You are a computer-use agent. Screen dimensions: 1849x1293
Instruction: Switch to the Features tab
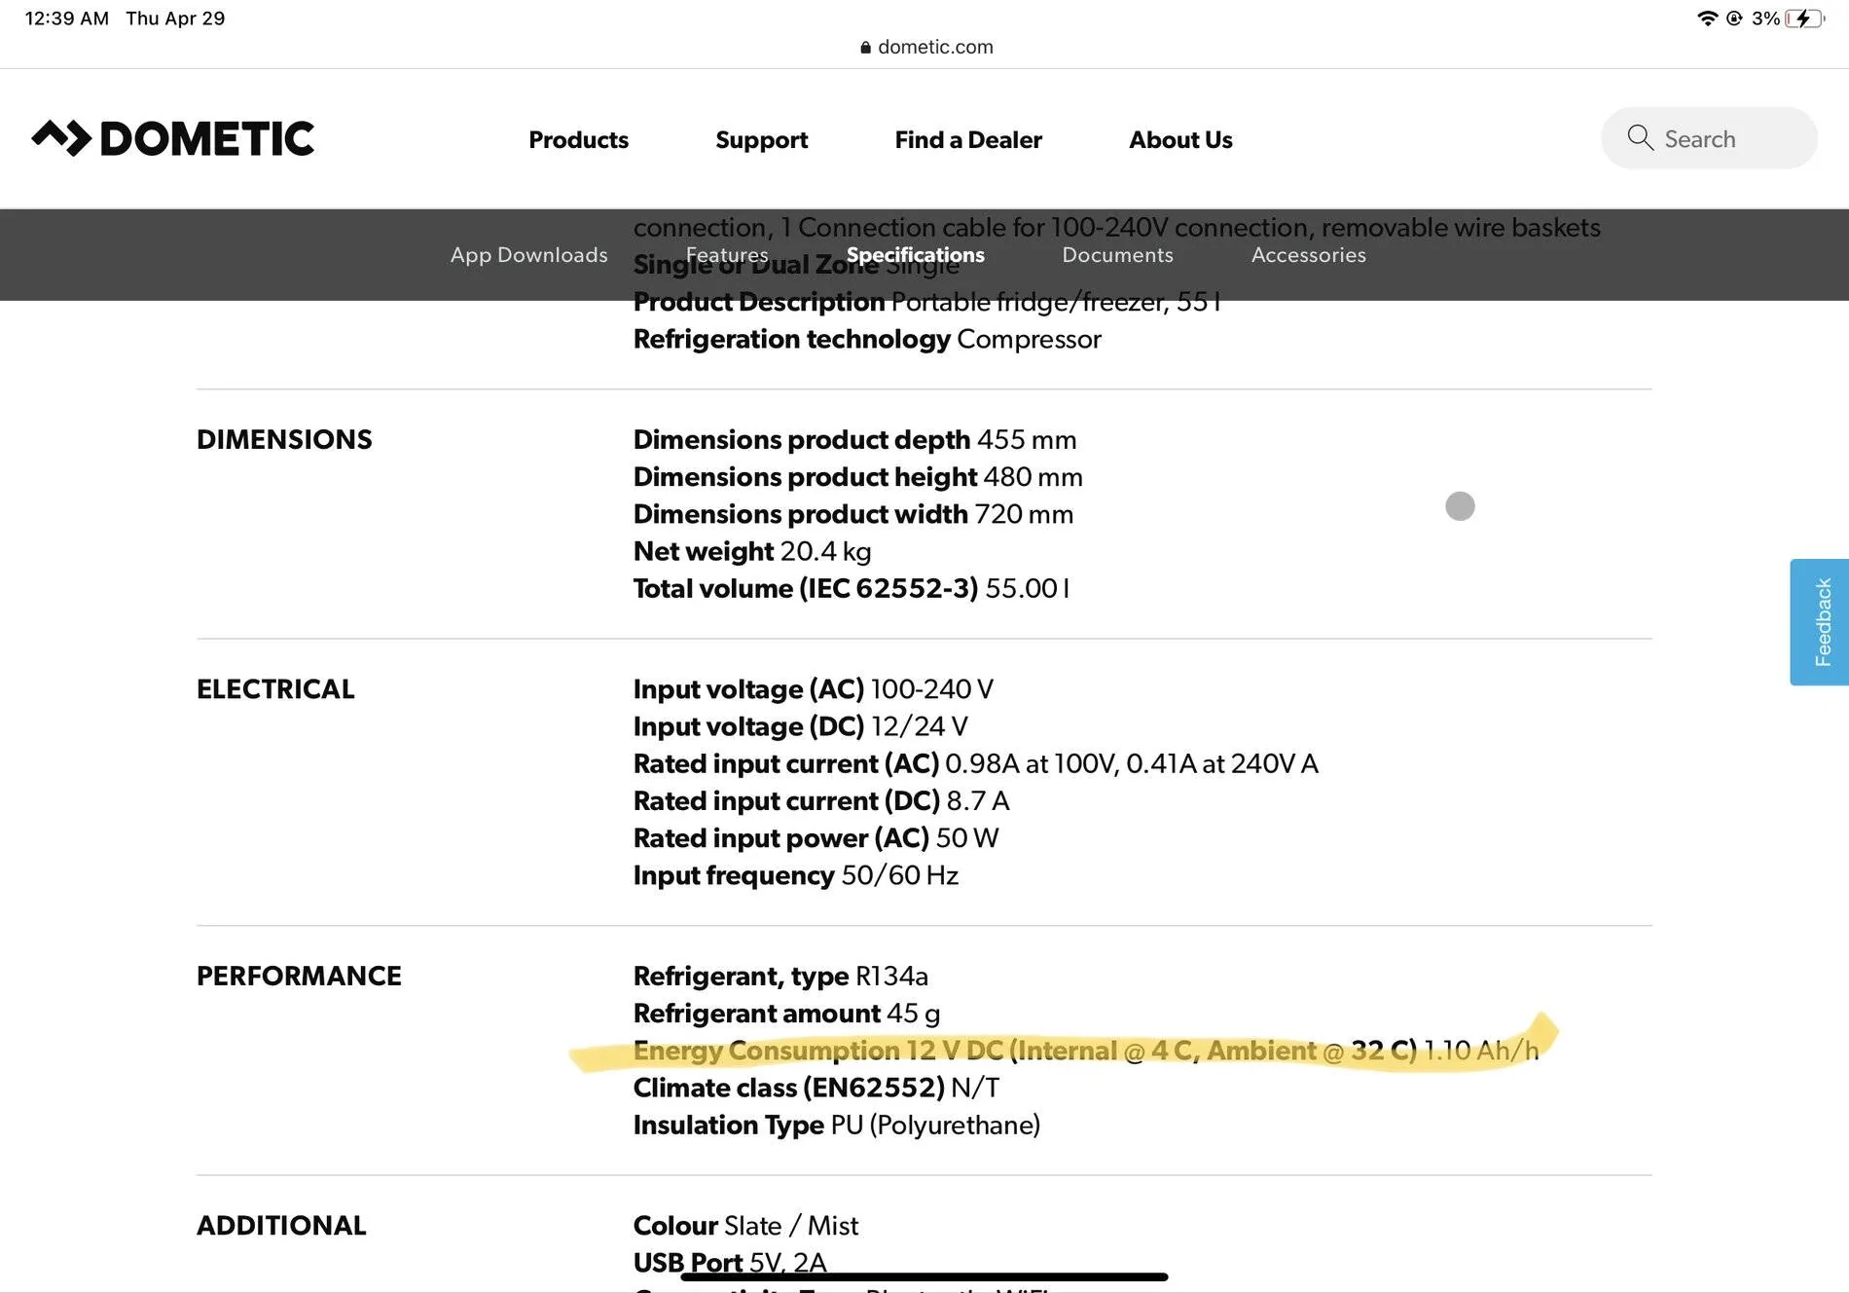(x=727, y=255)
